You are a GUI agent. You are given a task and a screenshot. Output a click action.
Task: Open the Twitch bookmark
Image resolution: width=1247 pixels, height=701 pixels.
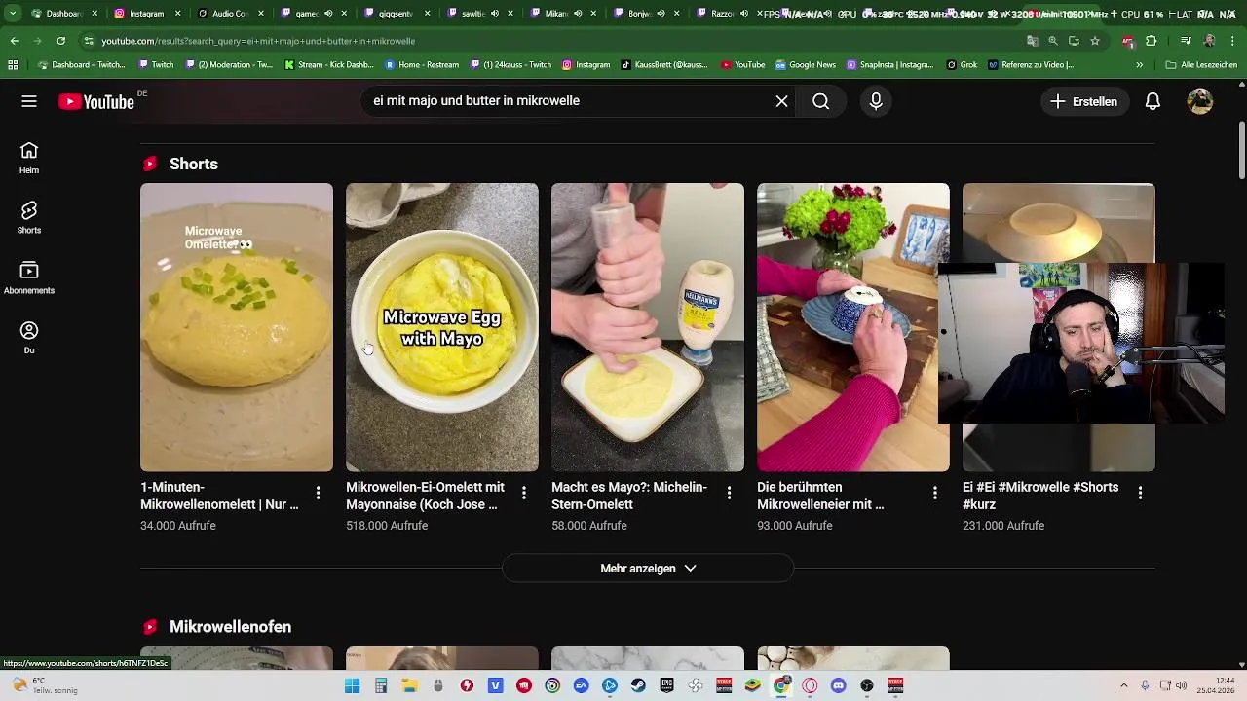pos(156,64)
